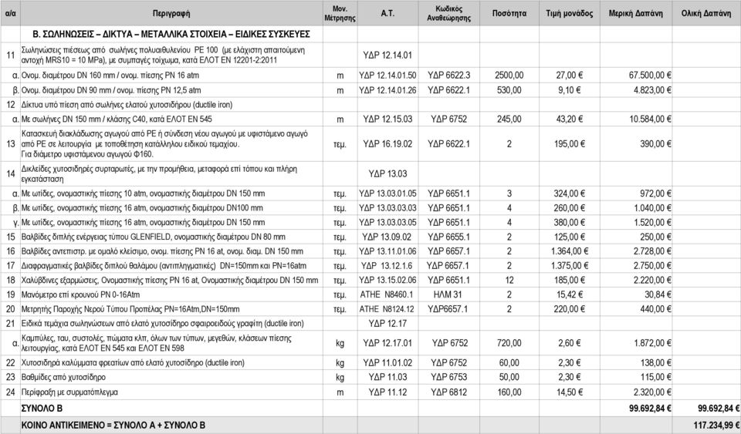Click description 'Μετρητής Παροχής Νερού Τύπου Προπέλας'

tap(92, 309)
